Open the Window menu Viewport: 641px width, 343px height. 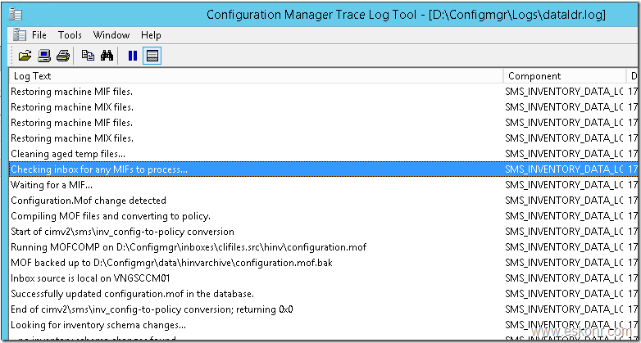click(x=111, y=35)
